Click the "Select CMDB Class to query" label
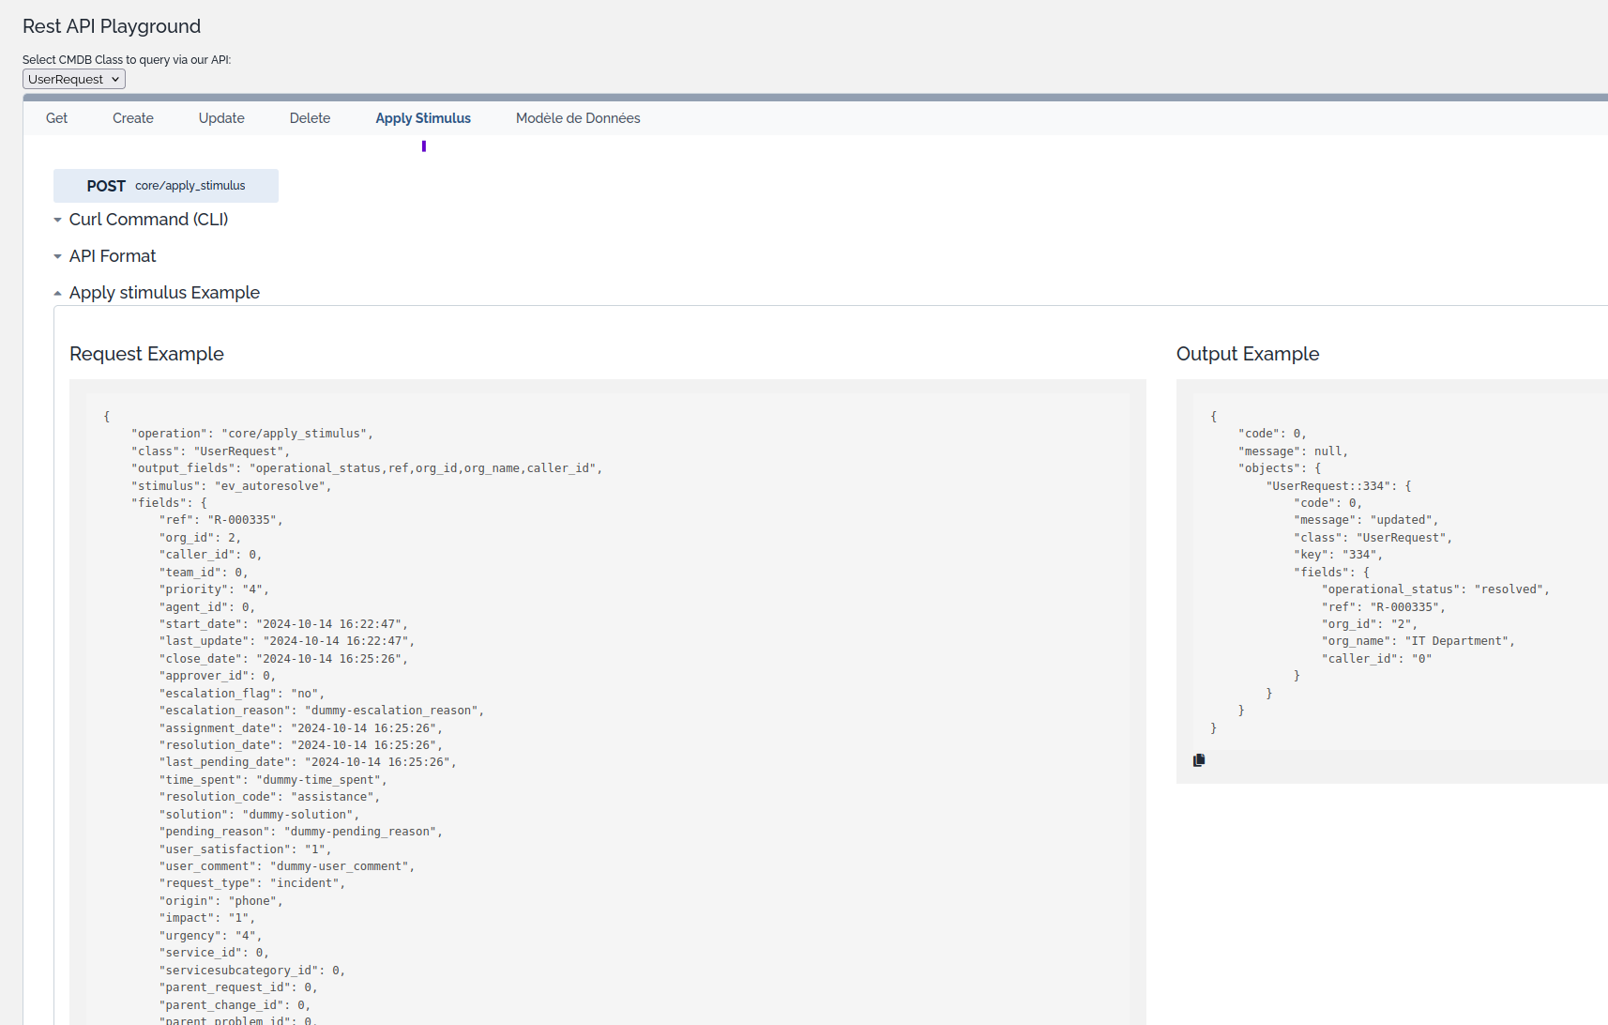Viewport: 1608px width, 1025px height. (x=127, y=60)
